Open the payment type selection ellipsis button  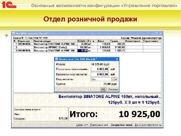click(x=113, y=79)
